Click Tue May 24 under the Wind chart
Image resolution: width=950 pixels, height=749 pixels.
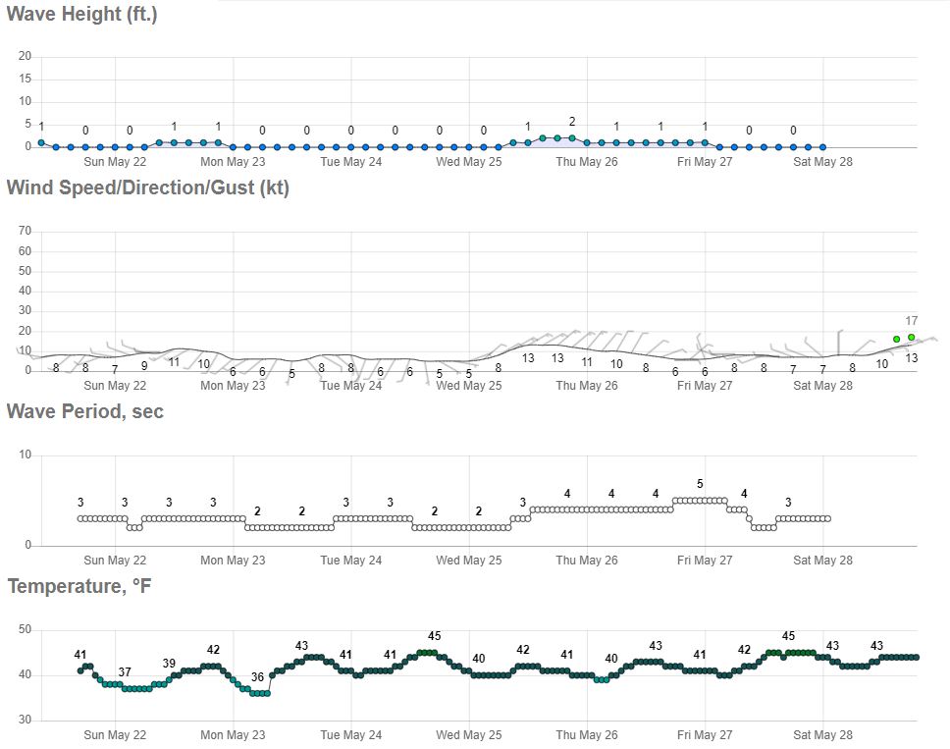(350, 386)
